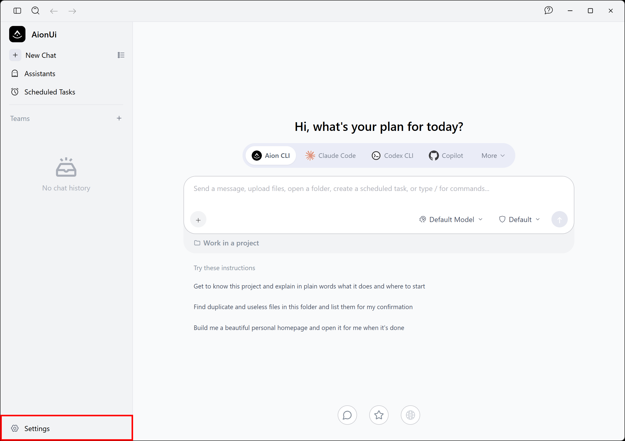Click Work in a project
This screenshot has height=441, width=625.
pos(226,243)
